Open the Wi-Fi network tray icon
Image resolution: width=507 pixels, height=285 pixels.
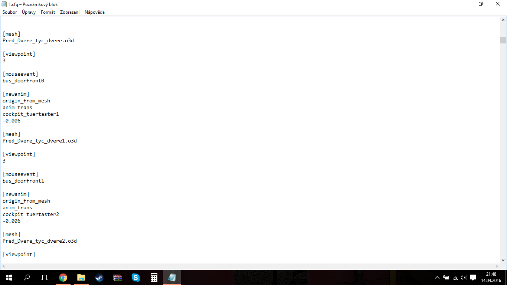click(455, 278)
